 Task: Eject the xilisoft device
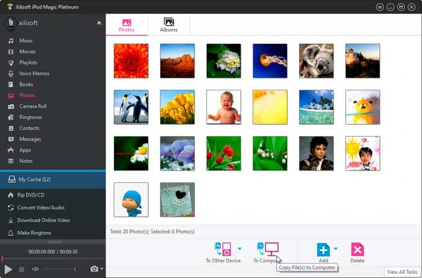[x=99, y=23]
